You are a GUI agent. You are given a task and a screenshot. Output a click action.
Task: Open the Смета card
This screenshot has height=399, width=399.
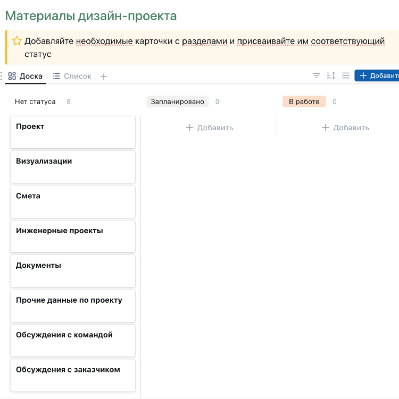tap(72, 201)
